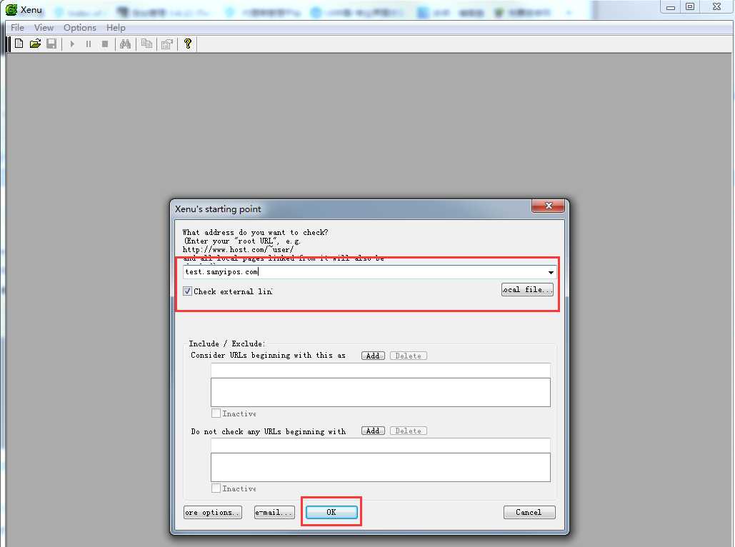The width and height of the screenshot is (735, 547).
Task: Confirm with the OK button
Action: click(x=331, y=512)
